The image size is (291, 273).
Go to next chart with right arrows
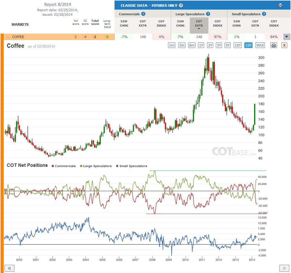(x=284, y=268)
